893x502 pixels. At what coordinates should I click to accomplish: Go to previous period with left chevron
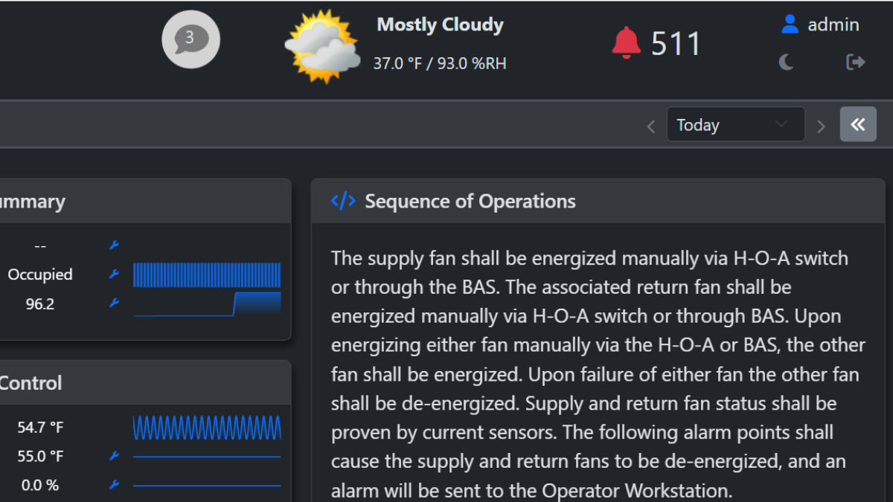coord(650,126)
